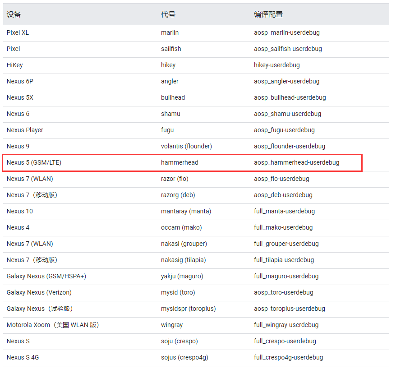Click the Nexus 5X device cell
This screenshot has width=396, height=369.
tap(20, 97)
